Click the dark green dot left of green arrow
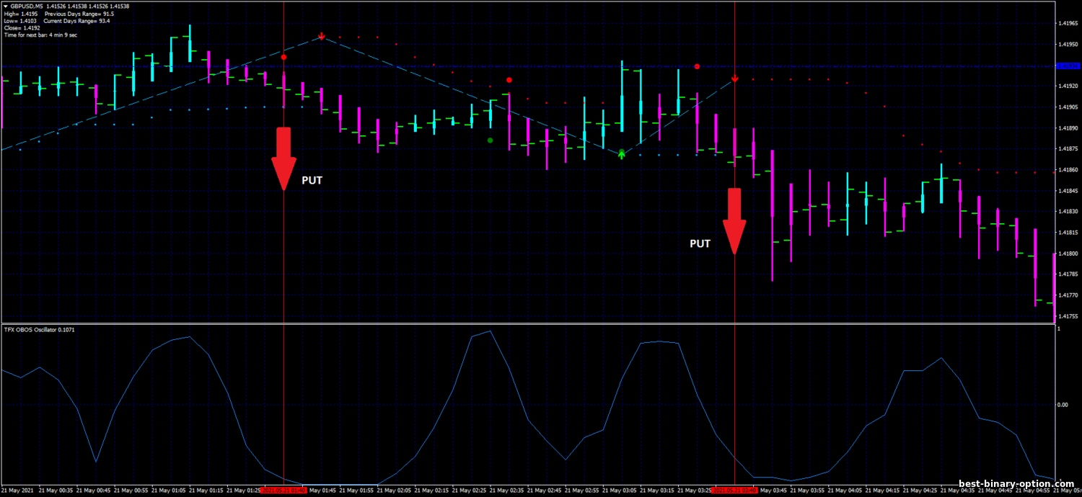This screenshot has height=497, width=1082. (490, 140)
